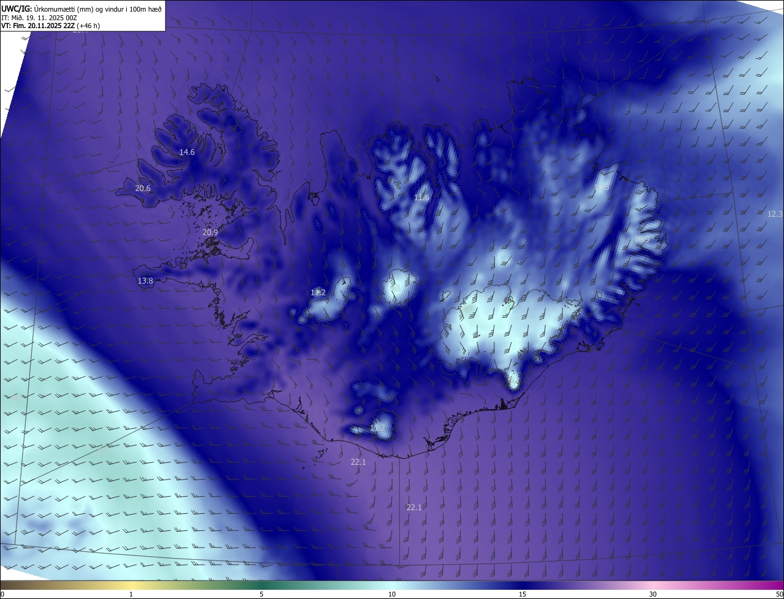Click the 14.6 value label in the Westfjords
This screenshot has width=784, height=599.
pos(187,152)
